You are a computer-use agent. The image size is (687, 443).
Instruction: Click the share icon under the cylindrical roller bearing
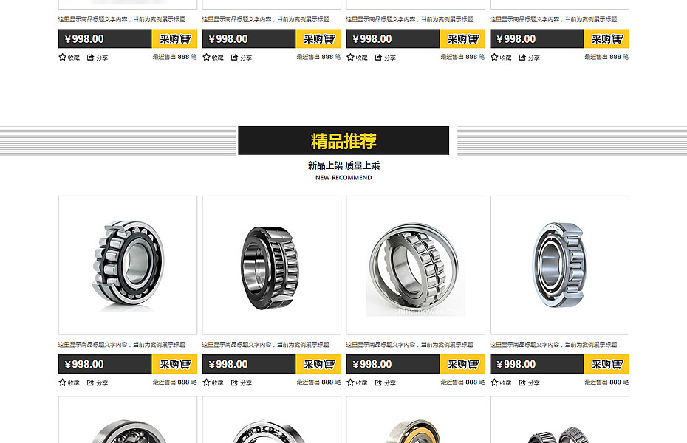(x=522, y=382)
